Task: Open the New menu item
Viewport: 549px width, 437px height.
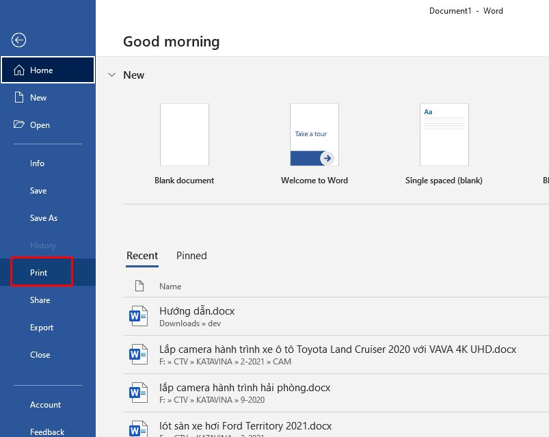Action: pyautogui.click(x=48, y=97)
